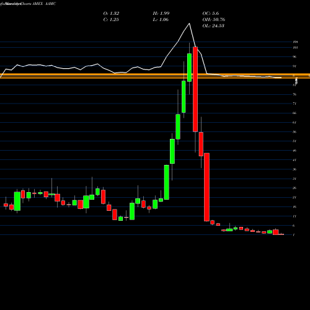Click the 31 price axis label
This screenshot has width=310, height=310.
[x=294, y=179]
